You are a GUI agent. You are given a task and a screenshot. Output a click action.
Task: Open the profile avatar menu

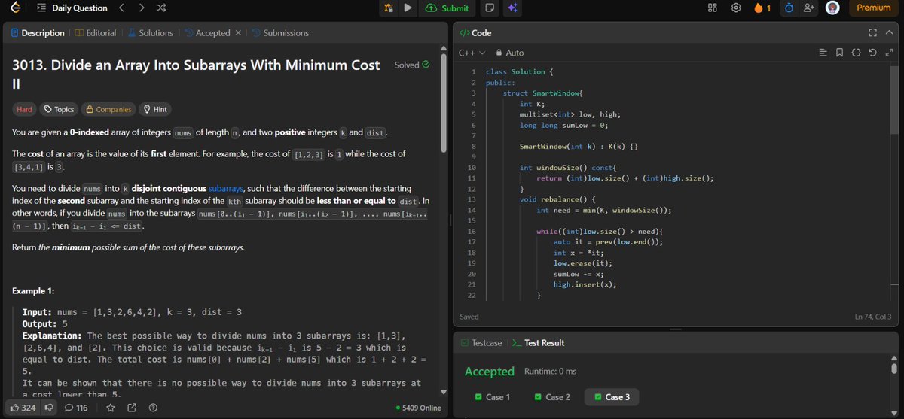coord(832,8)
